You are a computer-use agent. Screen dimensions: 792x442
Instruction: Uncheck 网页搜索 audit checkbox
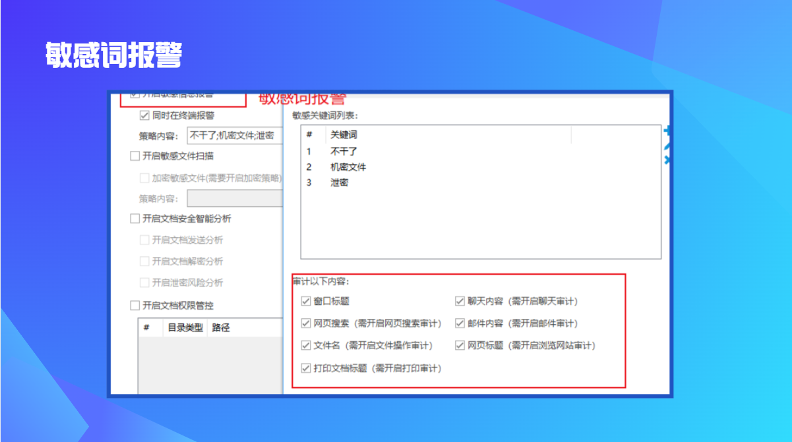306,323
